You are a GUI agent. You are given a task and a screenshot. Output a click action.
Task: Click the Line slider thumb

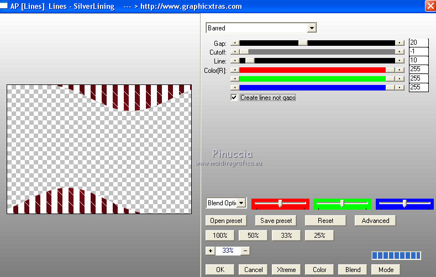point(250,61)
